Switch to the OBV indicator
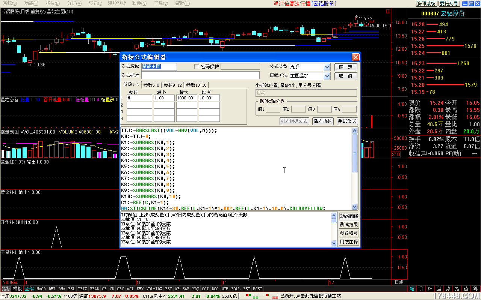Image resolution: width=481 pixels, height=300 pixels. (x=121, y=289)
